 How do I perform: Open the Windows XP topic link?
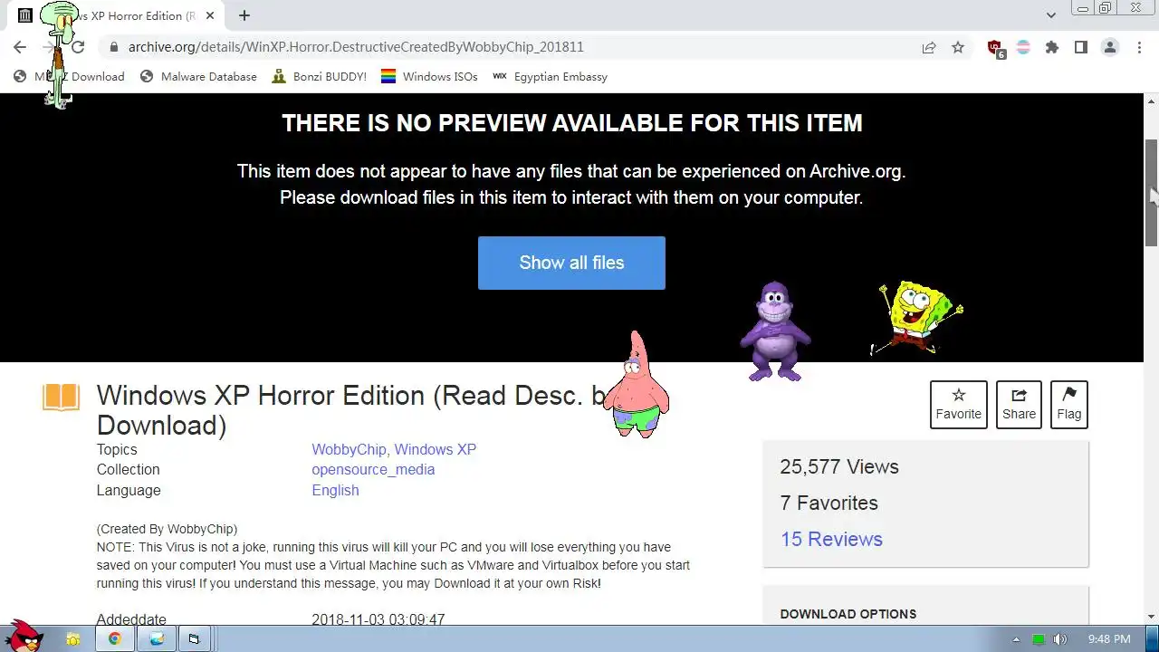435,449
